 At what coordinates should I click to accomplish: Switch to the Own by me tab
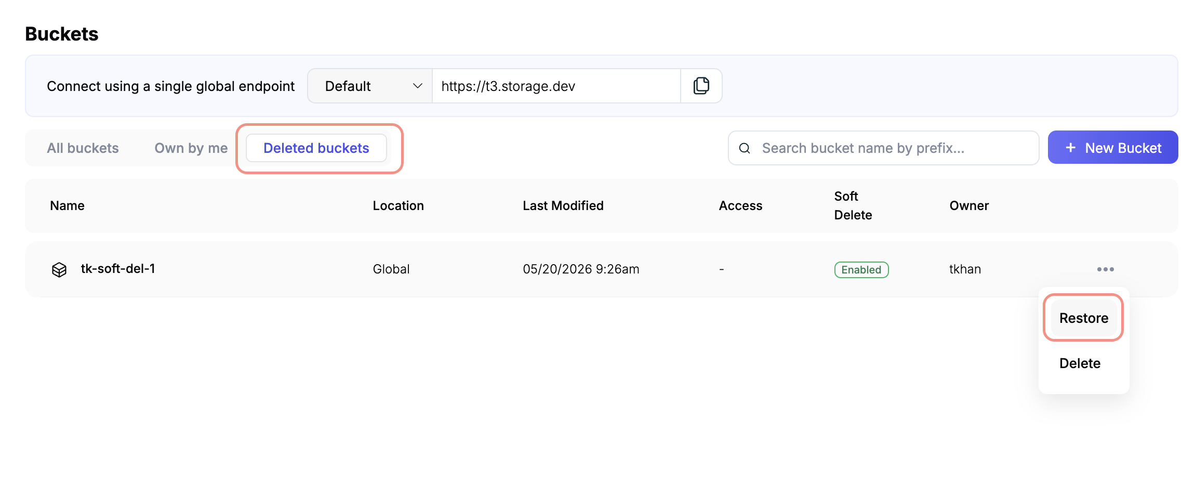(x=191, y=148)
